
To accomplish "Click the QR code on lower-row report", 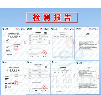I will [46, 67].
